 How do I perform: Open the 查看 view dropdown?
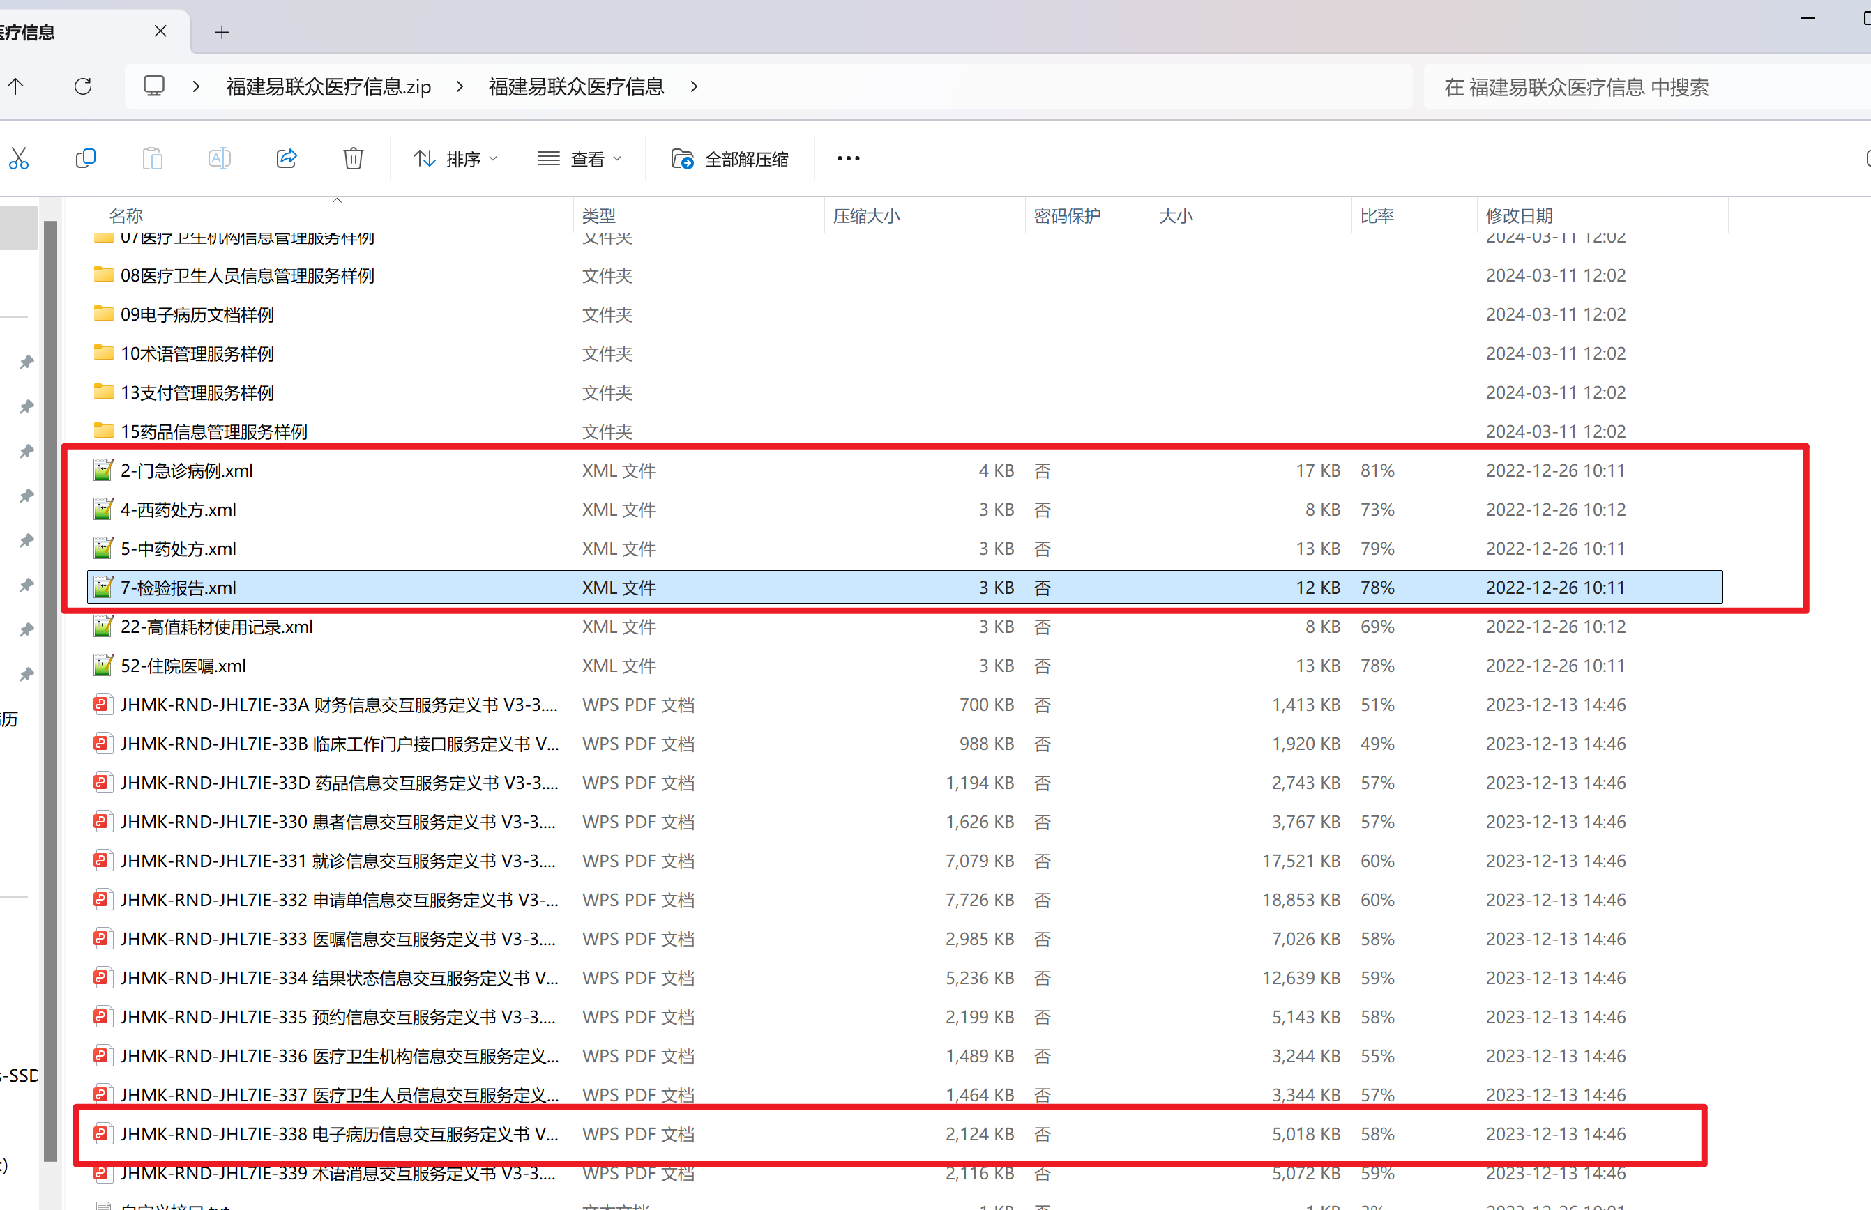click(580, 160)
